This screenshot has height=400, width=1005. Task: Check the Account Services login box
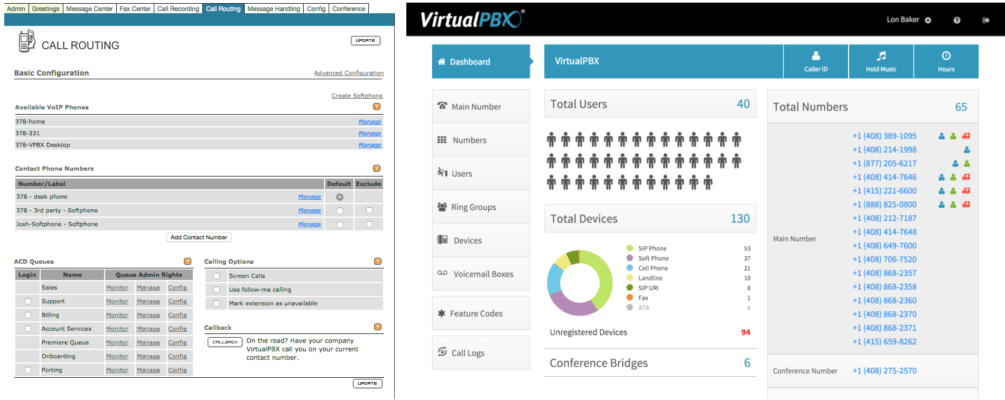tap(28, 329)
